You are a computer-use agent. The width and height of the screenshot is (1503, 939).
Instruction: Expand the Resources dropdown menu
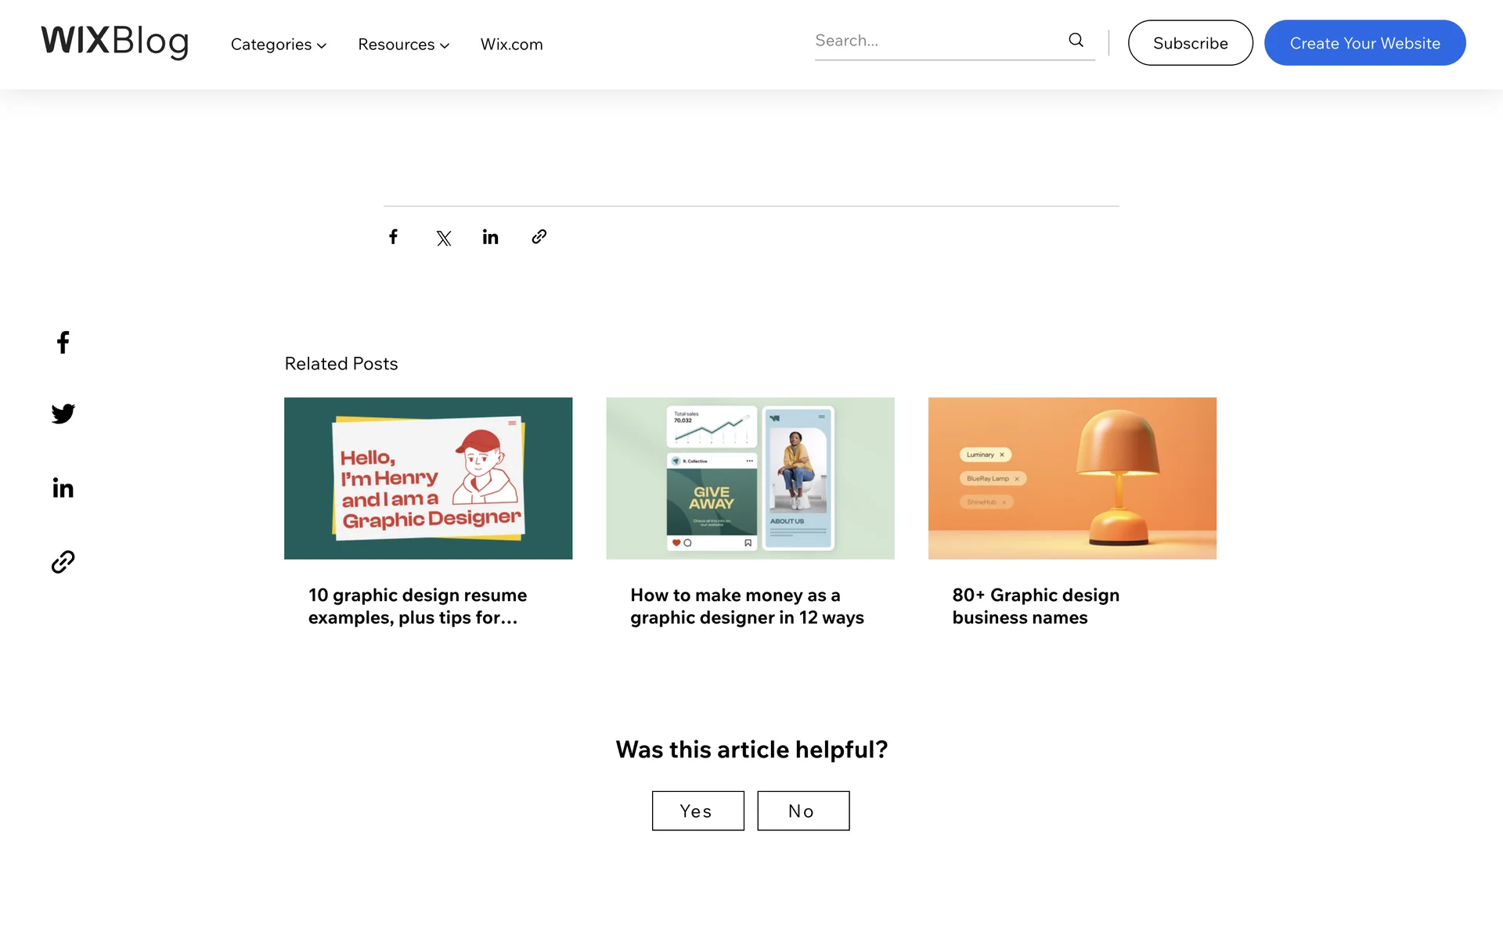pyautogui.click(x=403, y=45)
